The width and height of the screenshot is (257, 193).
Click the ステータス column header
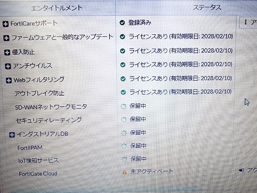pyautogui.click(x=207, y=7)
